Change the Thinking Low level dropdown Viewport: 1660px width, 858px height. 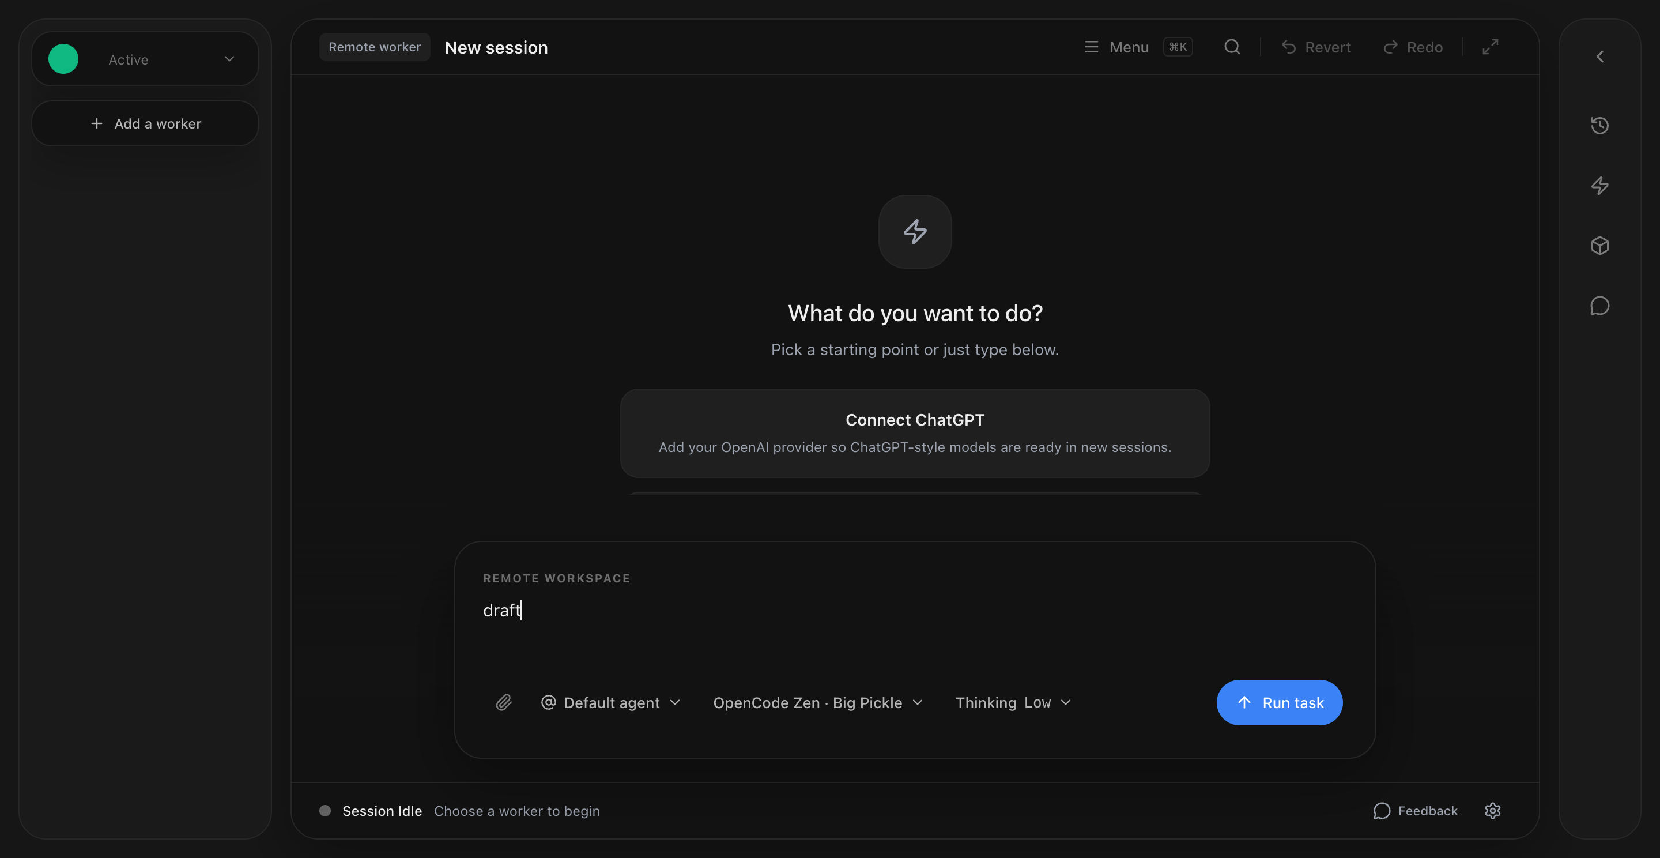pos(1012,702)
